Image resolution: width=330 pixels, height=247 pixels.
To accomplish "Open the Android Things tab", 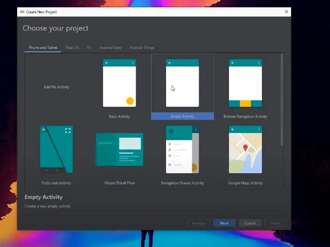I will [x=142, y=48].
